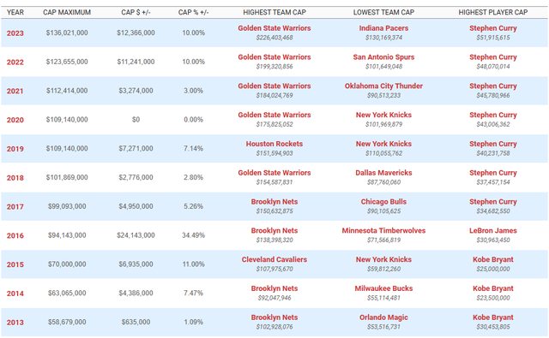549x338 pixels.
Task: Open the Dallas Mavericks link
Action: click(383, 173)
